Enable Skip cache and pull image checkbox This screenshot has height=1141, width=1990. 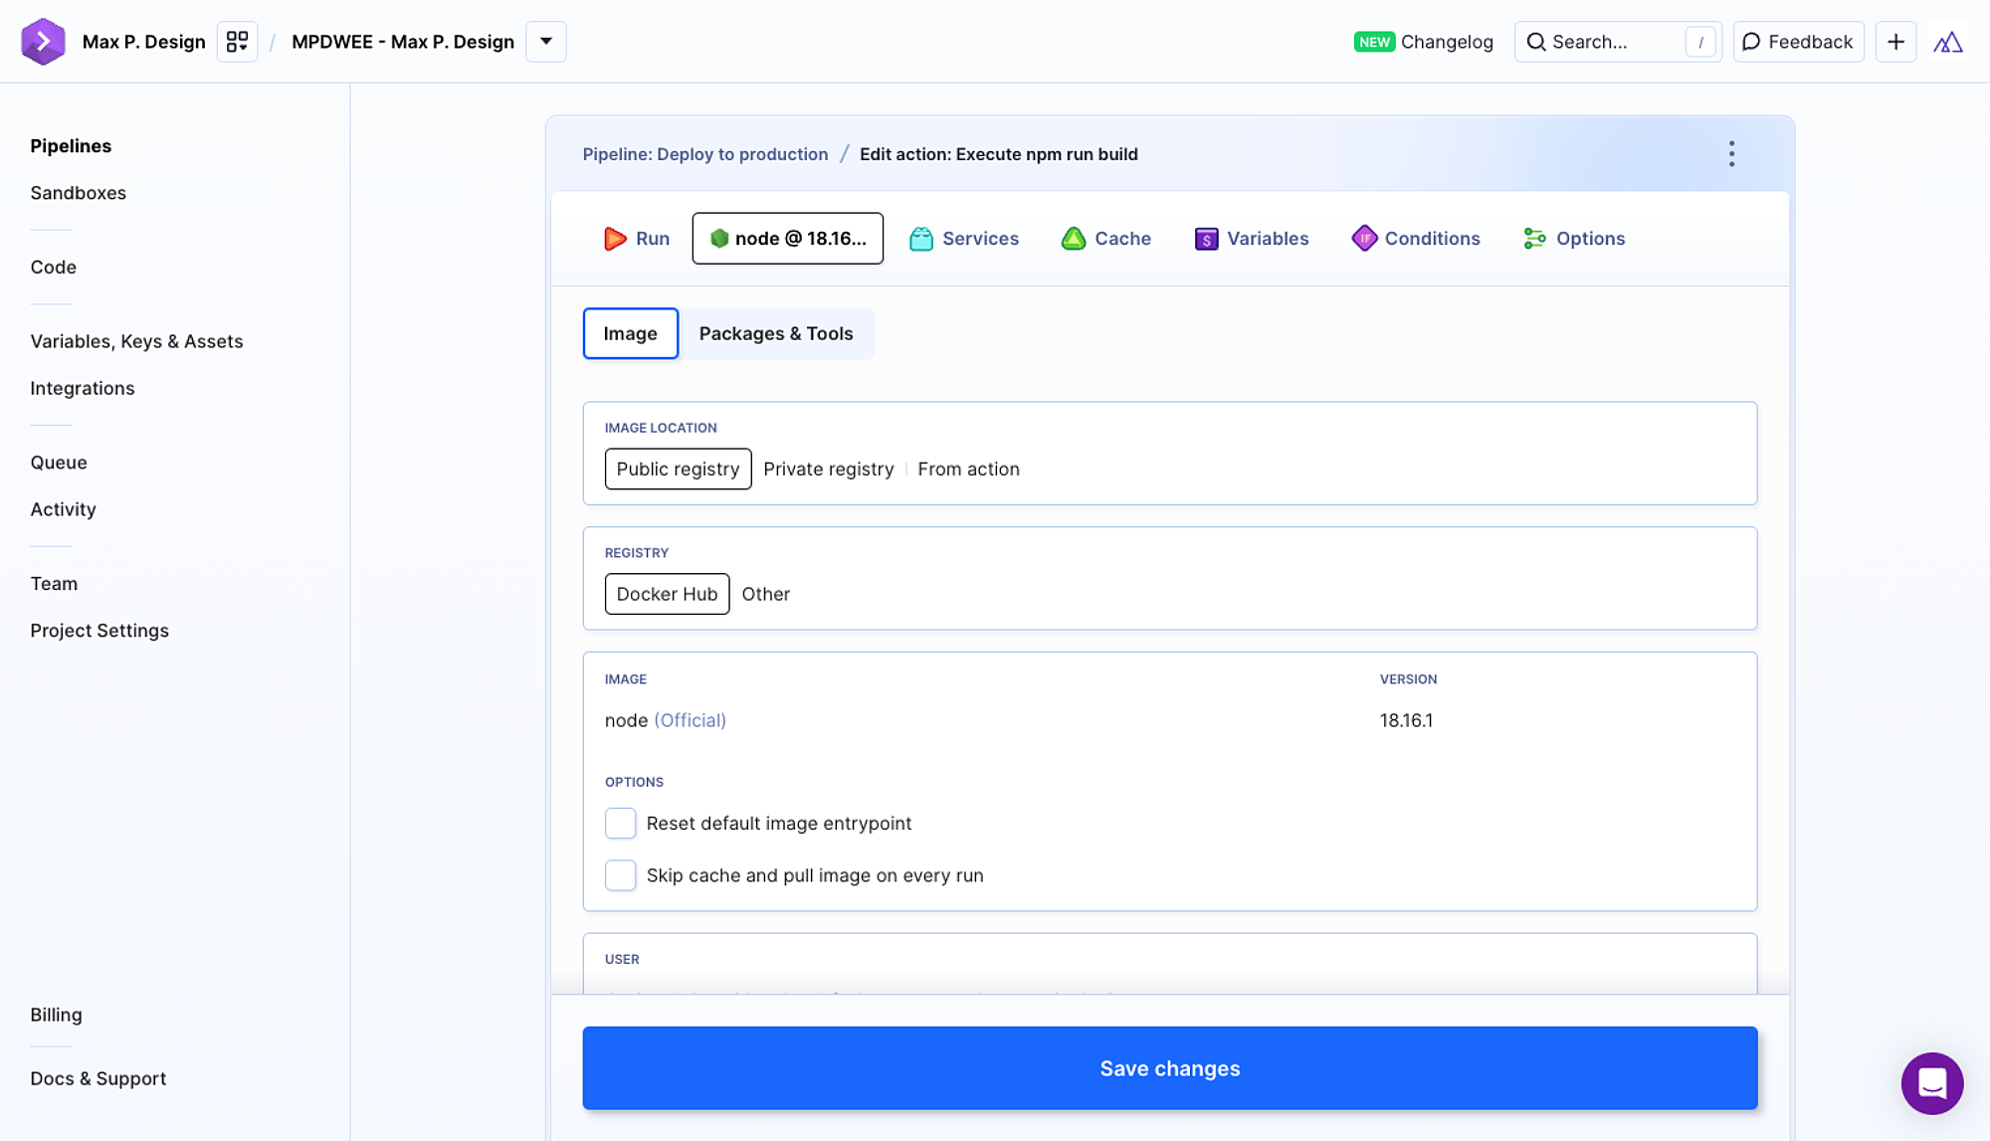point(620,875)
